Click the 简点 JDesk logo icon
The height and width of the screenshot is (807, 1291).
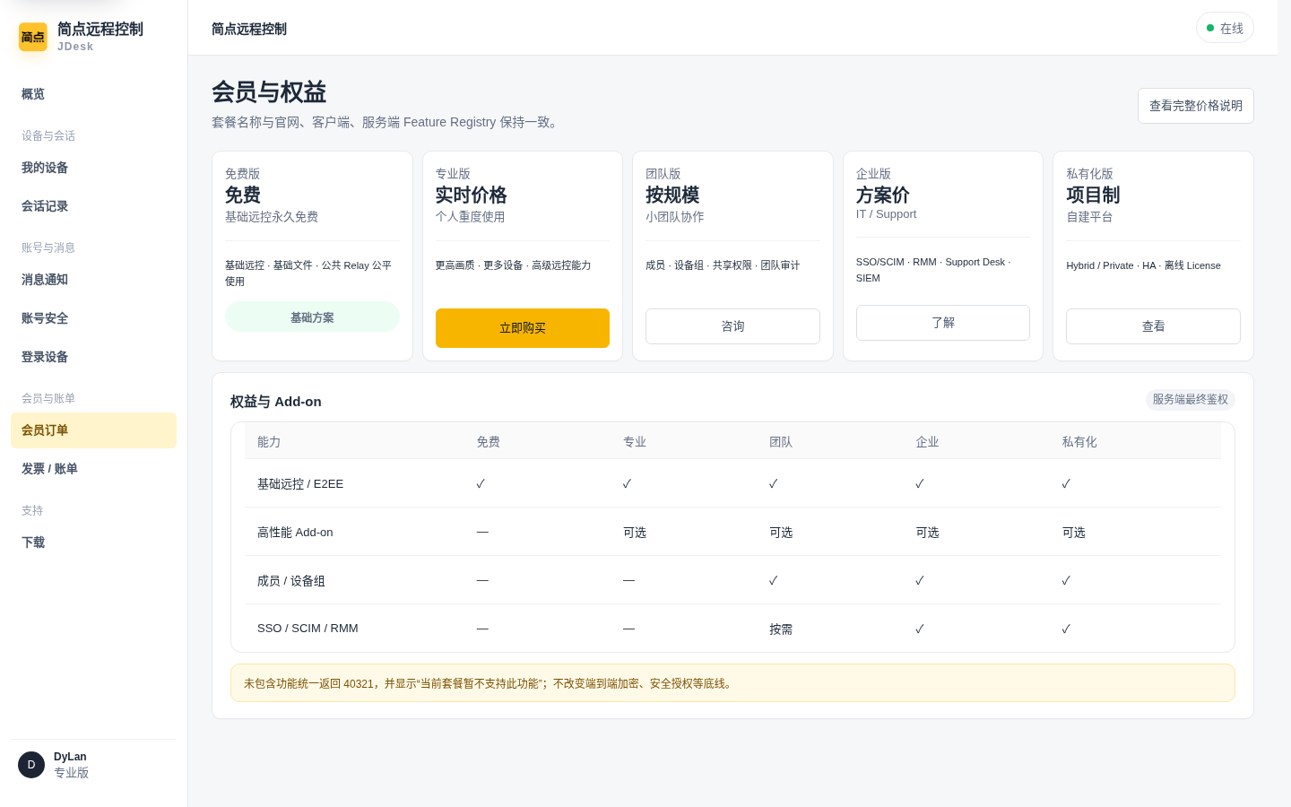click(x=33, y=37)
